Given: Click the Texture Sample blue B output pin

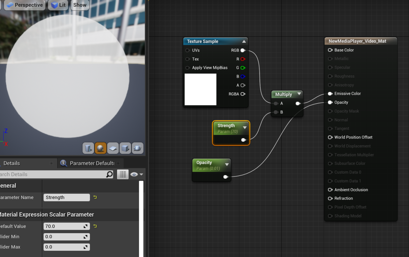Looking at the screenshot, I should coord(243,76).
